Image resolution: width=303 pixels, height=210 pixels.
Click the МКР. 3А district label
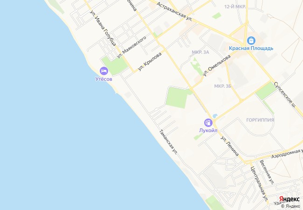click(x=200, y=52)
